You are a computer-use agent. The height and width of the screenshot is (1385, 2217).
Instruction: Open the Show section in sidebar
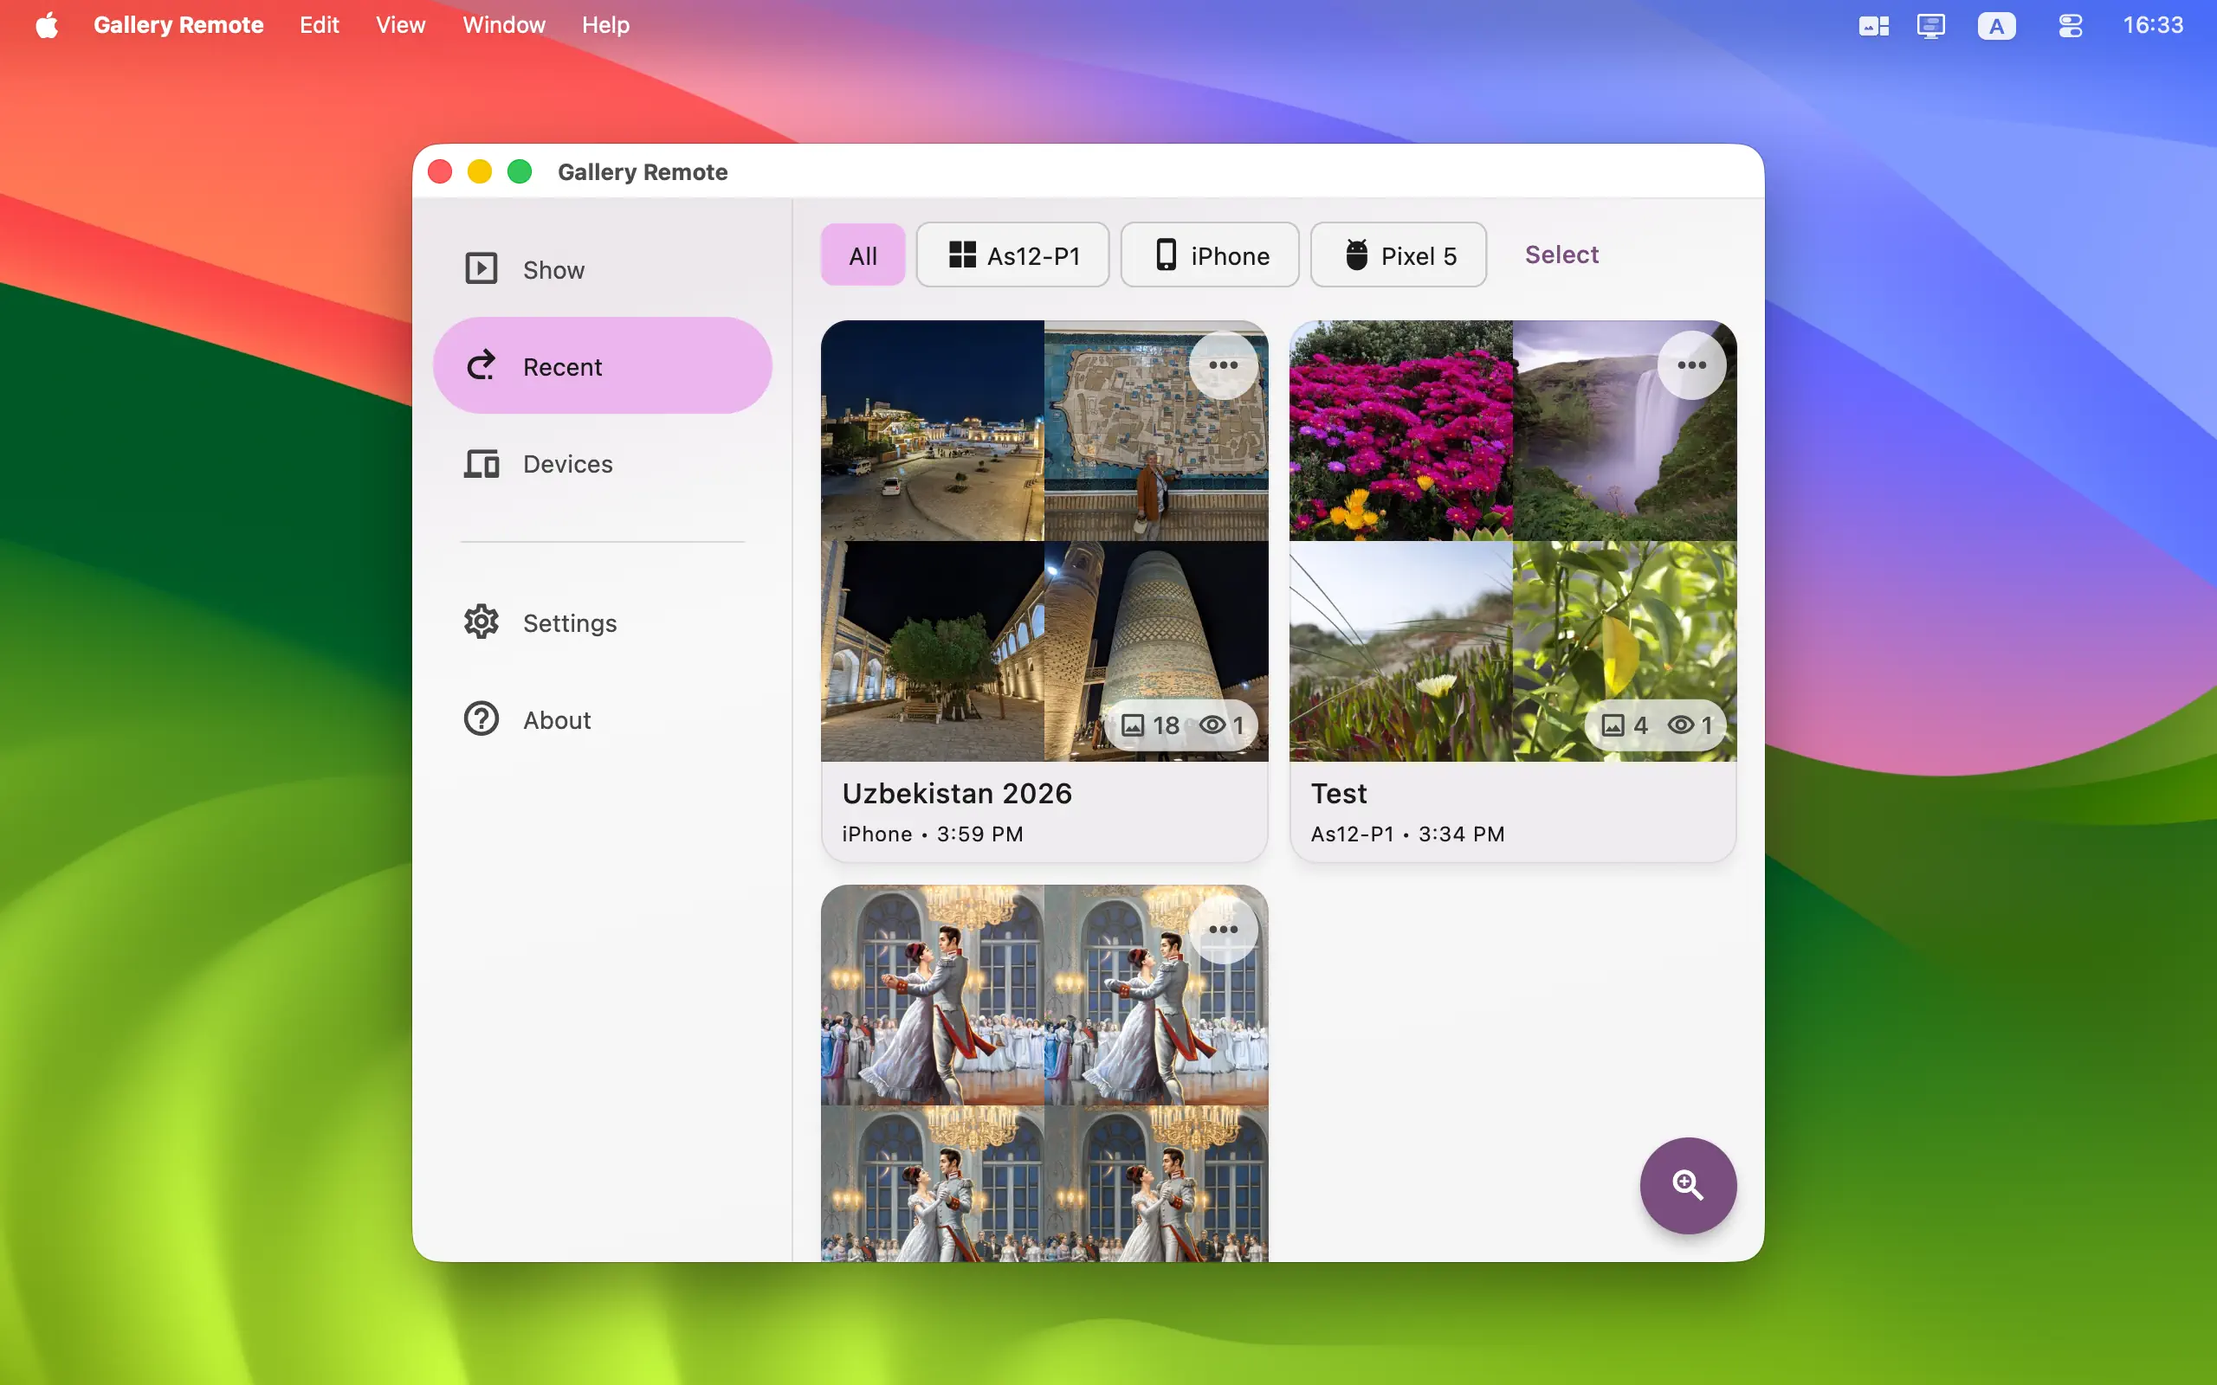[x=602, y=269]
